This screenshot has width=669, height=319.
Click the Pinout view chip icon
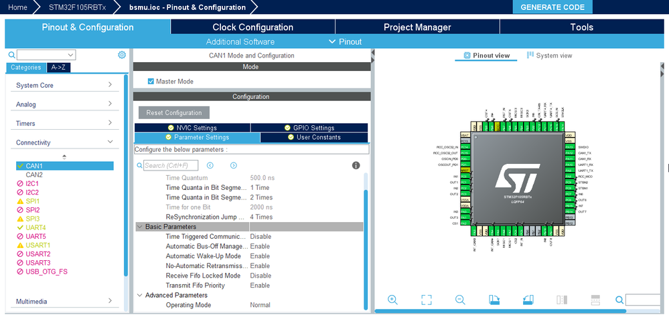[x=467, y=56]
